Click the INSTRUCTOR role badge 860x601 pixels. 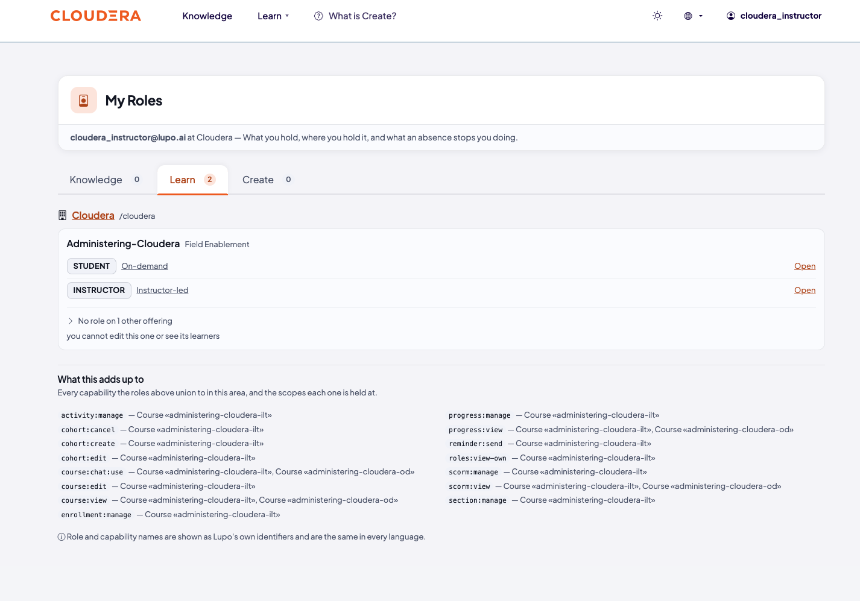pos(99,290)
